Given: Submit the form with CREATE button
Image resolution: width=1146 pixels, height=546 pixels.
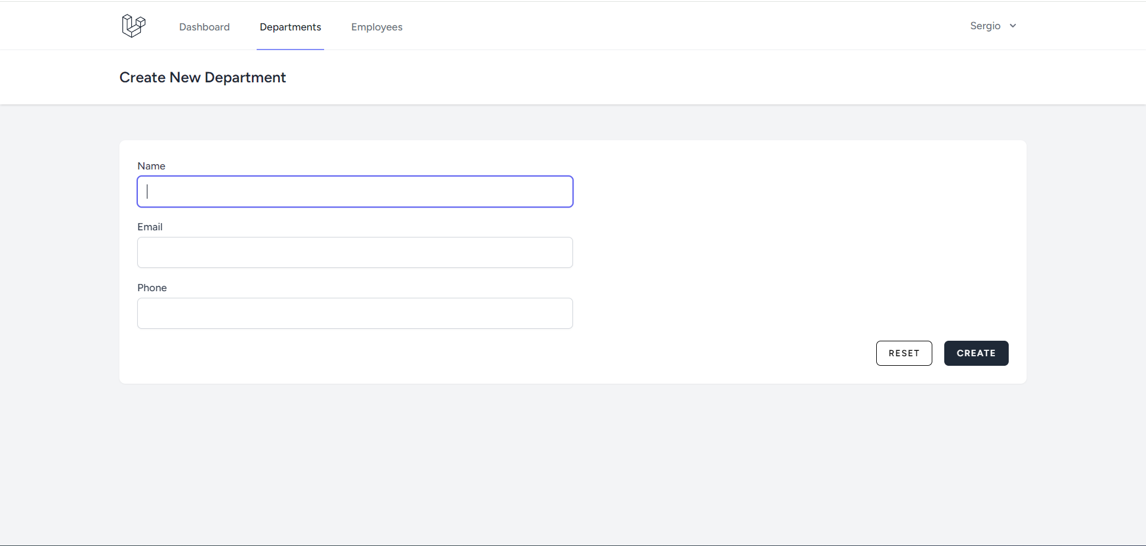Looking at the screenshot, I should click(976, 353).
